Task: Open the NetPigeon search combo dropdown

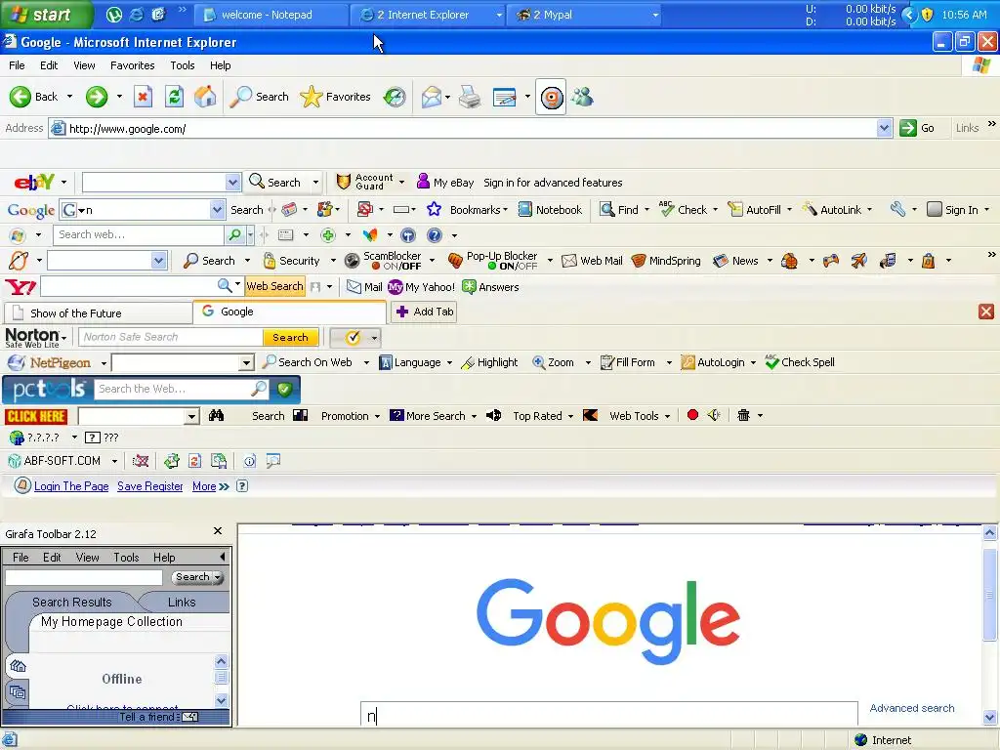Action: tap(246, 363)
